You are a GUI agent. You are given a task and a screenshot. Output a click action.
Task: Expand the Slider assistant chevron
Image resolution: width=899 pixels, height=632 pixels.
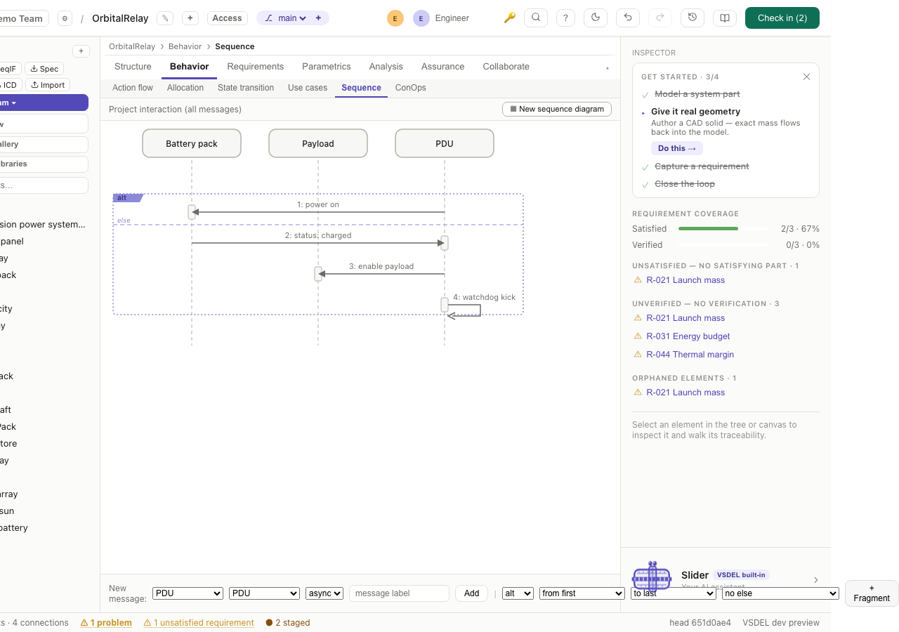click(816, 580)
